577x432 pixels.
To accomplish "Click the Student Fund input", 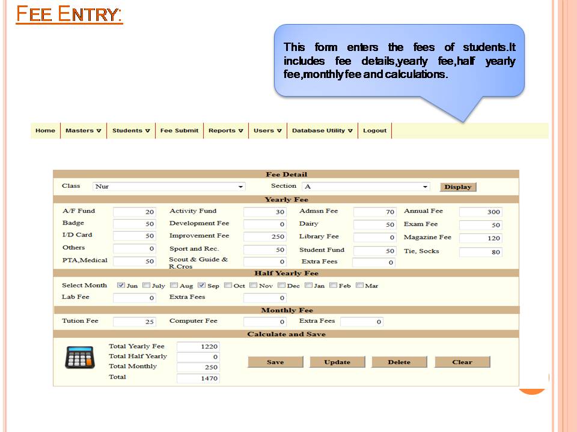I will 374,251.
